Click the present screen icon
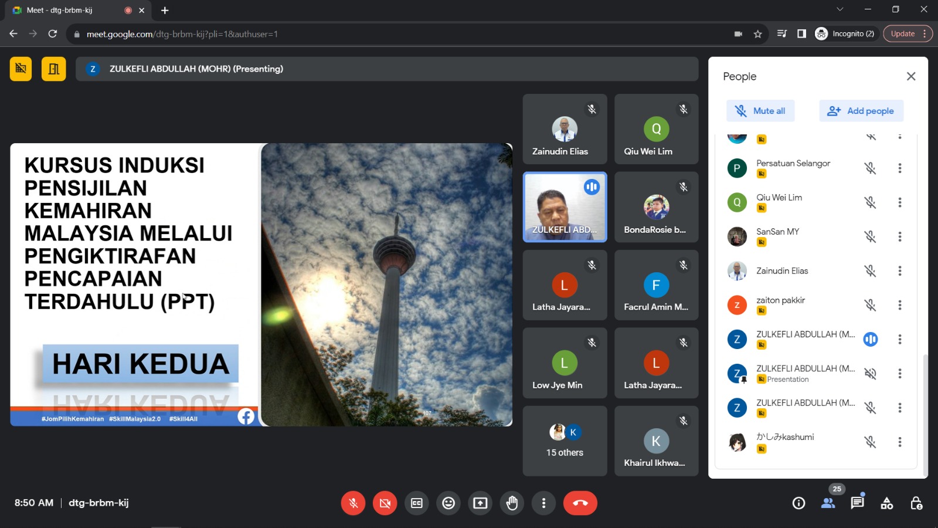Viewport: 938px width, 528px height. tap(480, 503)
